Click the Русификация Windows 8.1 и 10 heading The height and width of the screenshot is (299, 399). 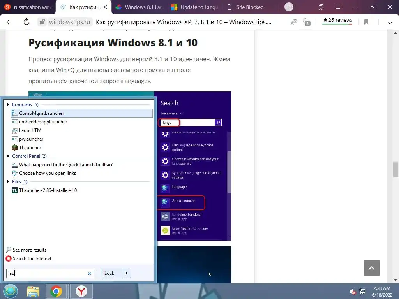pyautogui.click(x=113, y=43)
